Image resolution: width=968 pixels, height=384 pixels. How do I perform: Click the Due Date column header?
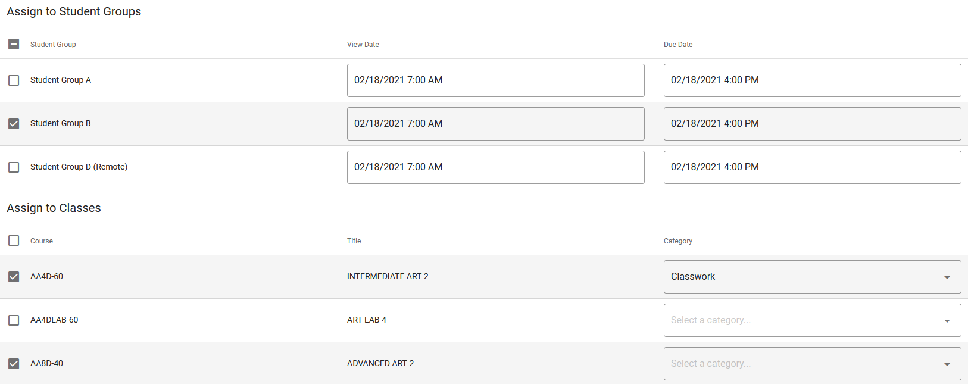point(678,45)
